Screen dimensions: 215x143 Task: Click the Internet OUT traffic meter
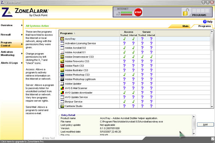coord(126,15)
